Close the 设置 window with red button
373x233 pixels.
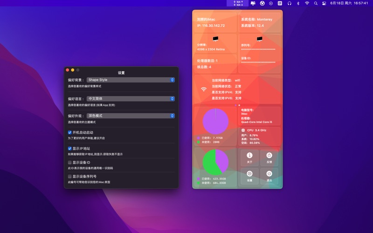pos(68,70)
